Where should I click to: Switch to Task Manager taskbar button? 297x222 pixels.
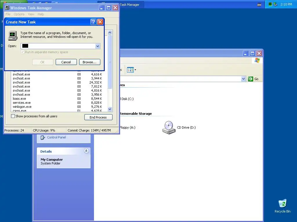click(x=121, y=5)
